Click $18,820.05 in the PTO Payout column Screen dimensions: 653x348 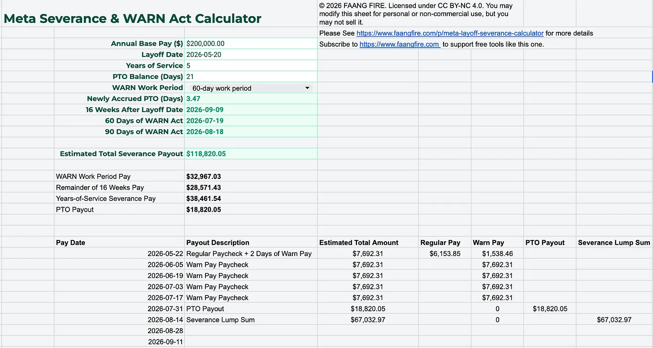550,309
